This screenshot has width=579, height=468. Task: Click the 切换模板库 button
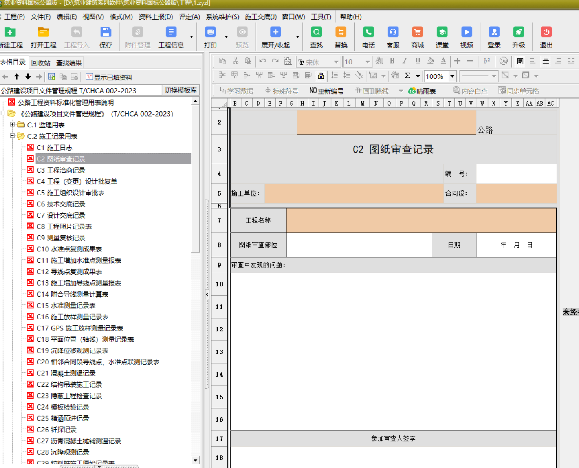(180, 90)
